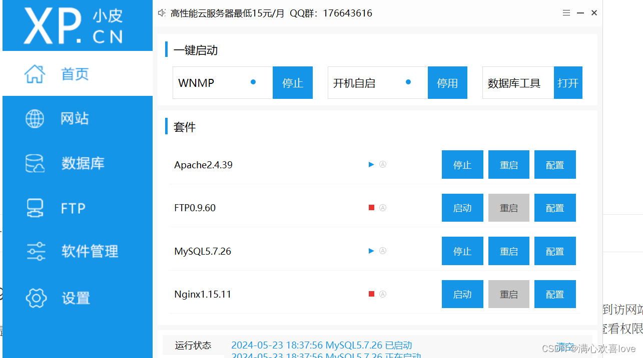Image resolution: width=643 pixels, height=358 pixels.
Task: Select the MySQL5.7.26 row label
Action: click(x=203, y=251)
